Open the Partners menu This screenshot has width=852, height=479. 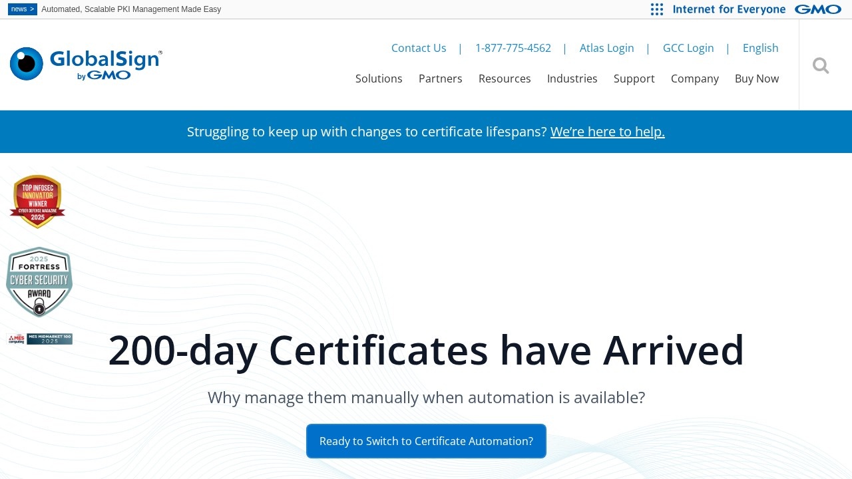(441, 79)
